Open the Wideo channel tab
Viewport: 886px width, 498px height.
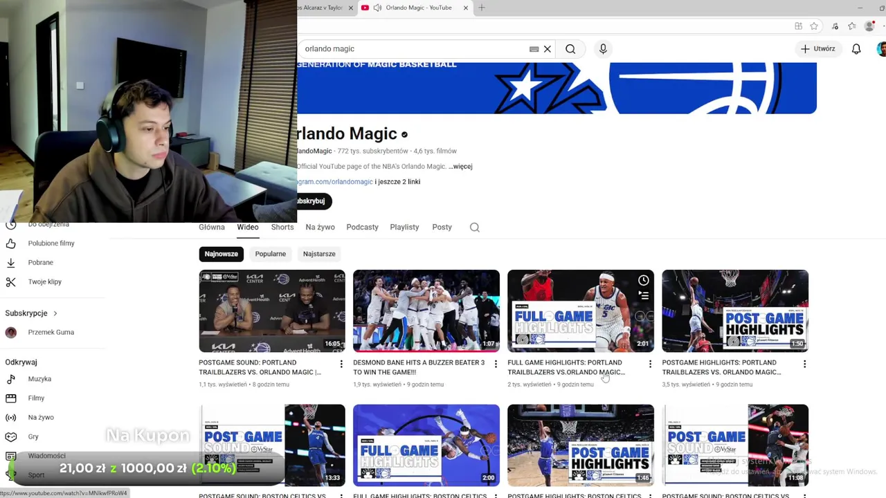pos(248,227)
